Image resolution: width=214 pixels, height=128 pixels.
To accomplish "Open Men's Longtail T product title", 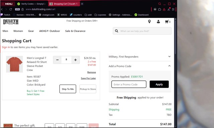I will tap(37, 64).
